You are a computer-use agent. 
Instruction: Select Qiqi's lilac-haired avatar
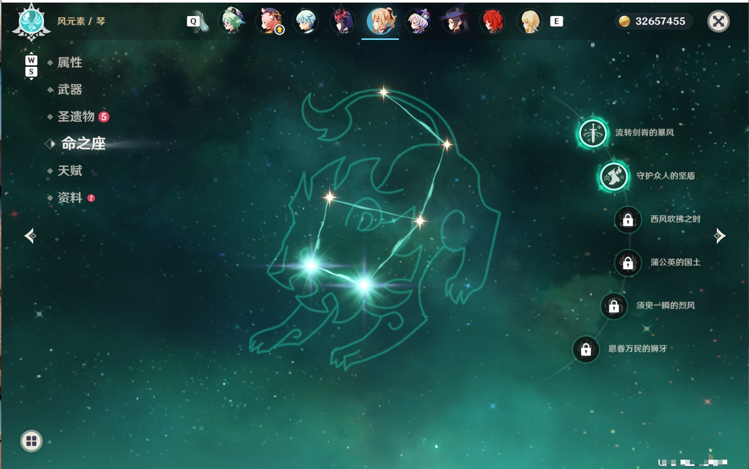[x=418, y=21]
